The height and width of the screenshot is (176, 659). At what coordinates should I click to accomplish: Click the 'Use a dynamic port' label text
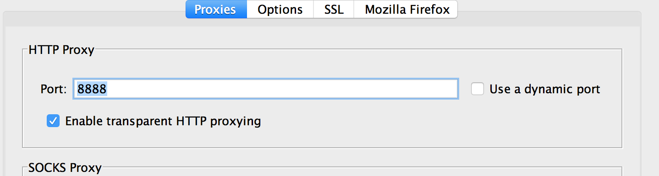[544, 89]
